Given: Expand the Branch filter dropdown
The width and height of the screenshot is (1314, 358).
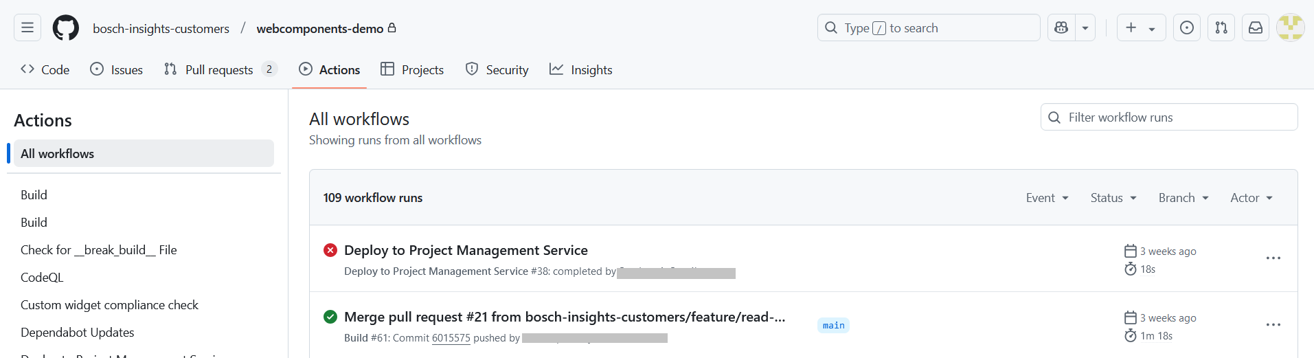Looking at the screenshot, I should [1183, 198].
